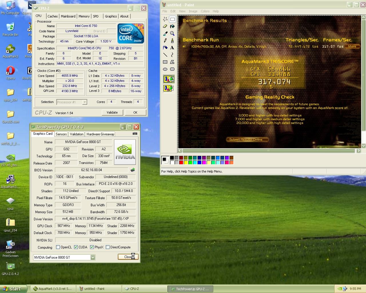Select the My Computer desktop icon

pos(10,7)
